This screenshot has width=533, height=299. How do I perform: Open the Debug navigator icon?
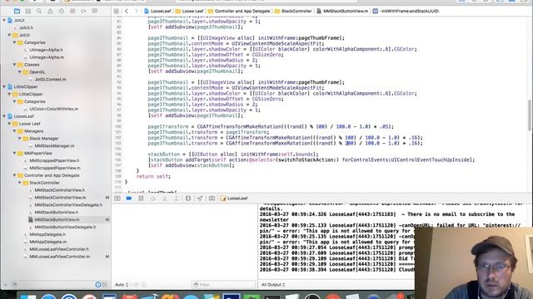click(x=72, y=11)
